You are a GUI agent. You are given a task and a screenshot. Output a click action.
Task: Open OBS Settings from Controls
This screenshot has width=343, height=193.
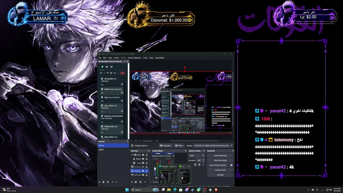(220, 175)
